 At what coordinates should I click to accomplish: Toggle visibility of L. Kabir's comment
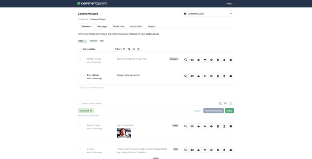[x=211, y=150]
